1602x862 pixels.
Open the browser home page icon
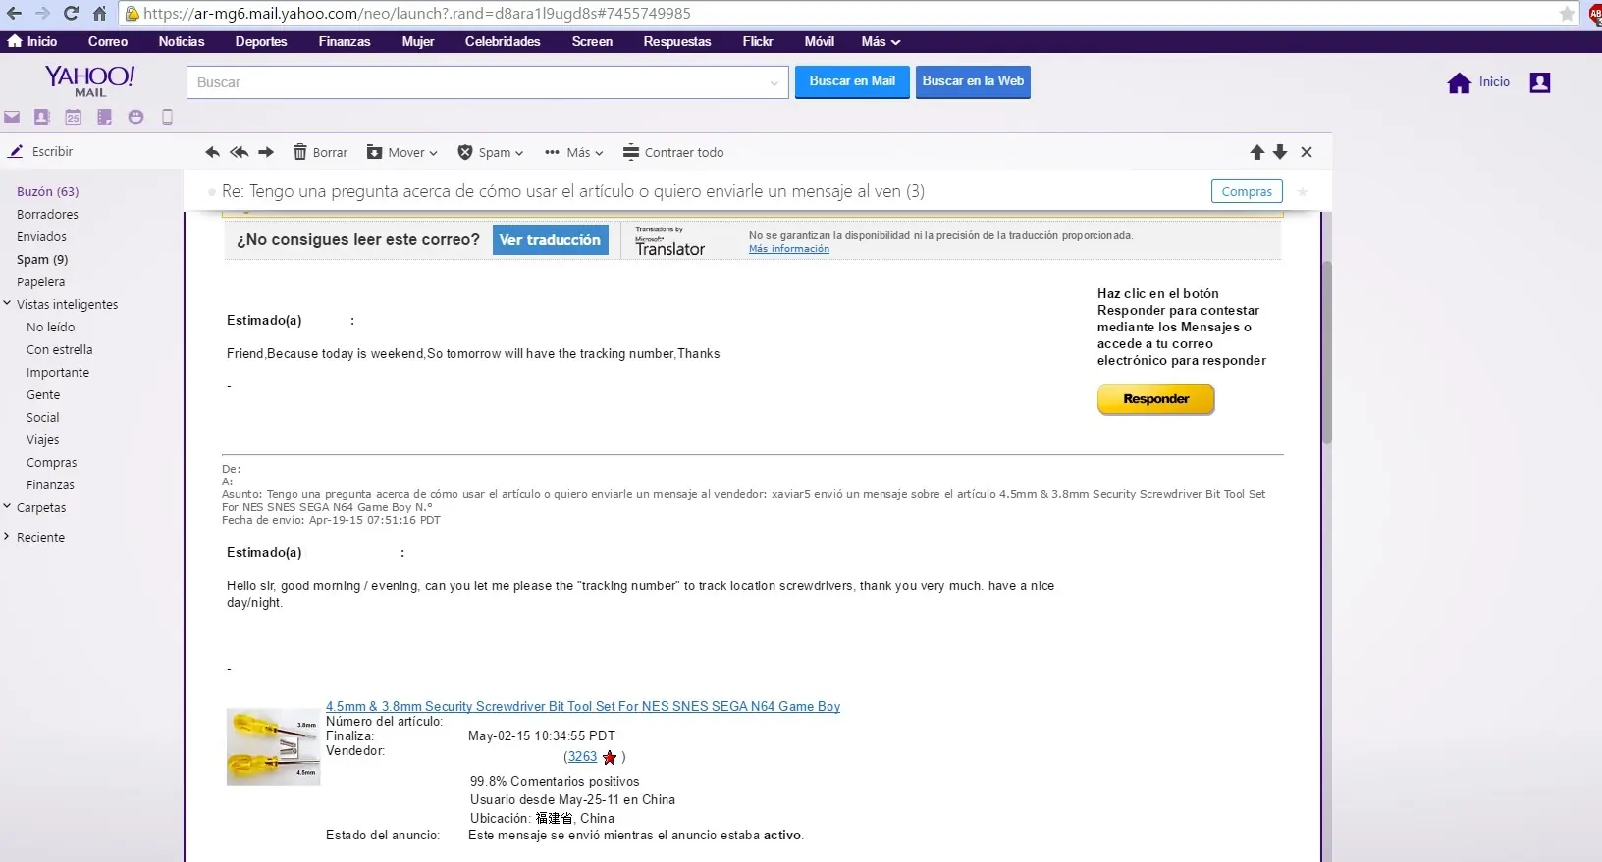(99, 13)
